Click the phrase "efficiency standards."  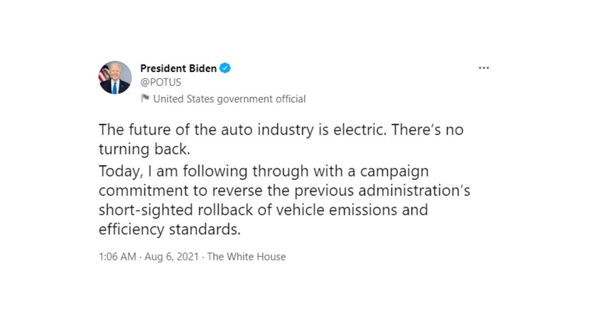click(x=170, y=229)
